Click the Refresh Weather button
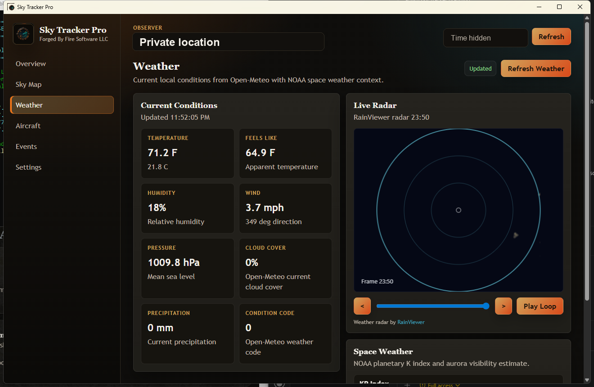 [536, 68]
